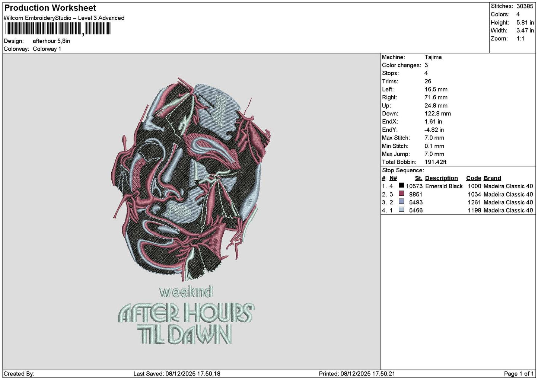Click height value '5.81 in'
Screen dimensions: 538x380
tap(525, 22)
